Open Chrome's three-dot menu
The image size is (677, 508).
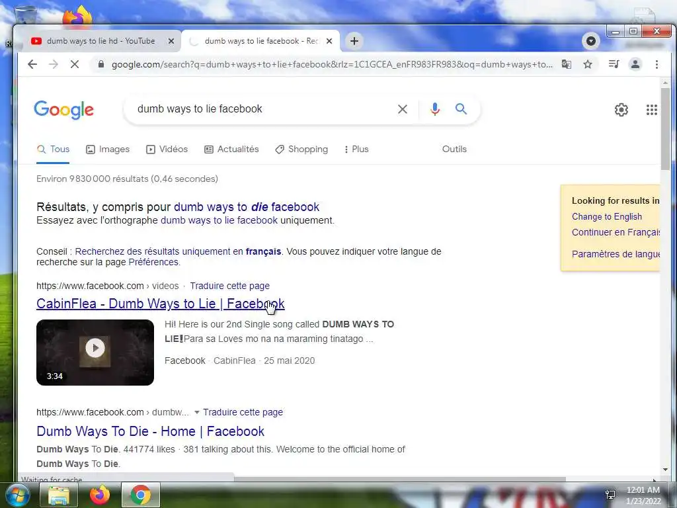[657, 64]
